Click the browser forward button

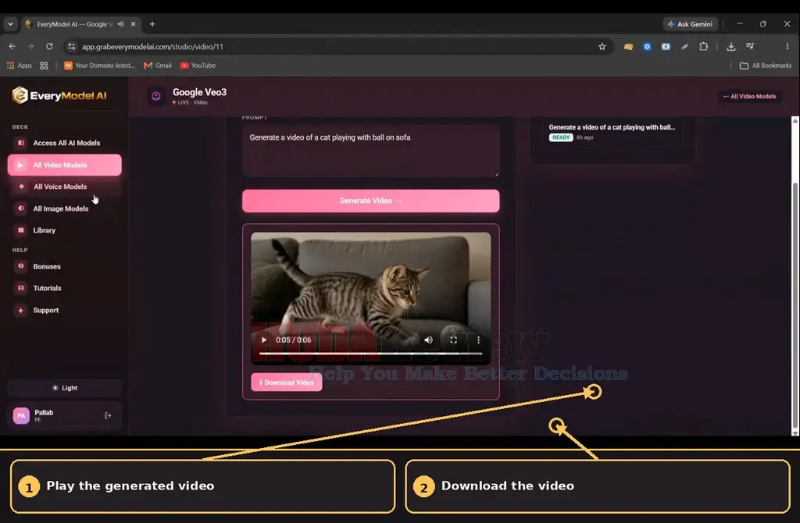coord(30,46)
